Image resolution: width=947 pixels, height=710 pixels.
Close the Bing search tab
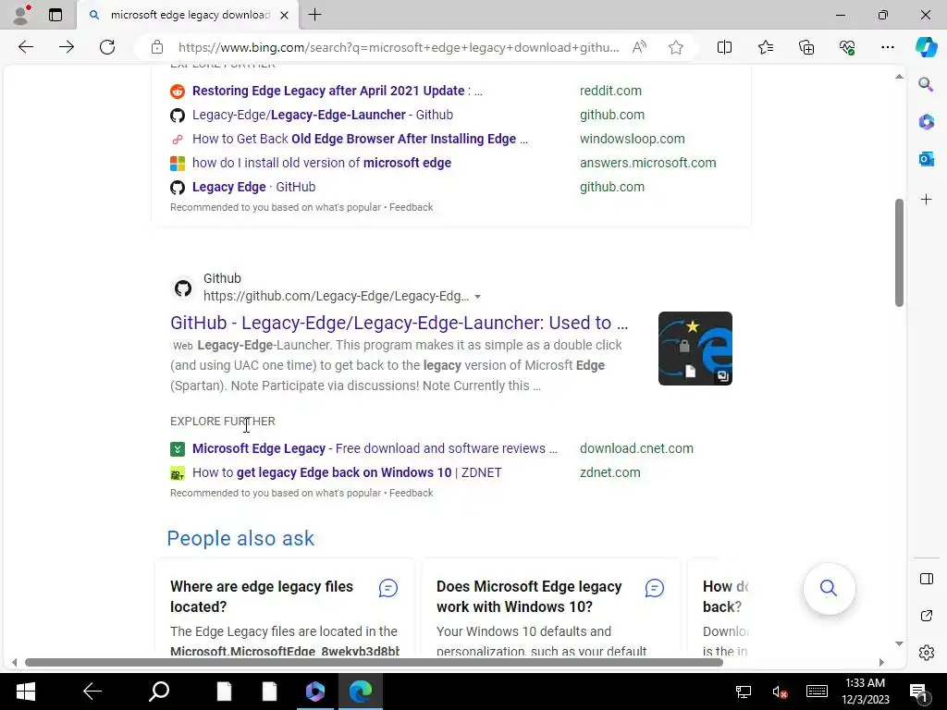click(x=284, y=15)
